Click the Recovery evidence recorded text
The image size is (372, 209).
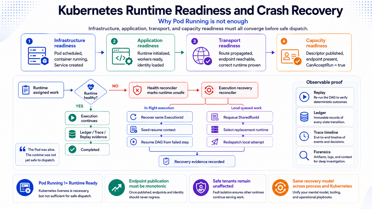(x=199, y=162)
